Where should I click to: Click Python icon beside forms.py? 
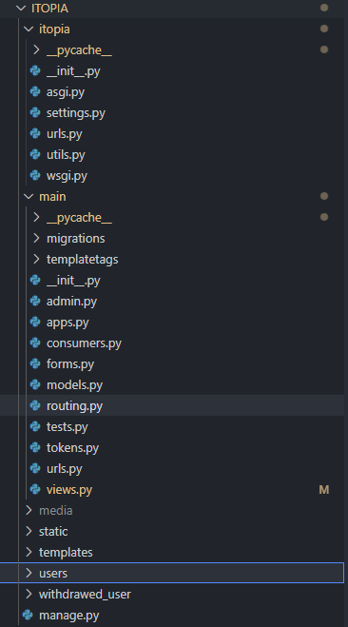(35, 363)
